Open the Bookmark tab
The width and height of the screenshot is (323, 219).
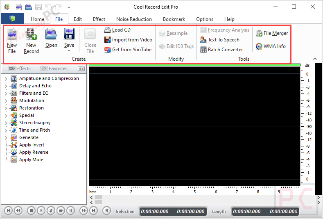tap(174, 19)
